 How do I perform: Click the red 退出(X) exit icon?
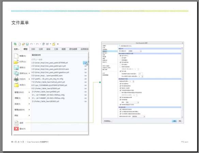click(x=16, y=129)
